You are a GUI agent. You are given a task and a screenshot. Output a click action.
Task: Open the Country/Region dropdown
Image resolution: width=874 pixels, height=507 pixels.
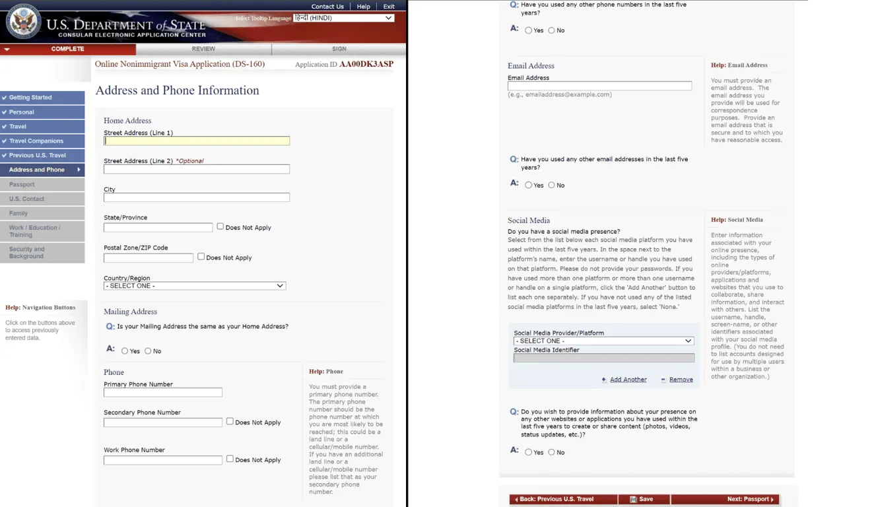pyautogui.click(x=195, y=286)
